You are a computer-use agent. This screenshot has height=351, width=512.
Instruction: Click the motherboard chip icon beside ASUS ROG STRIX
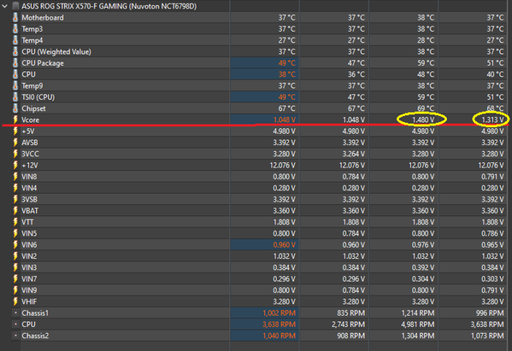(15, 6)
